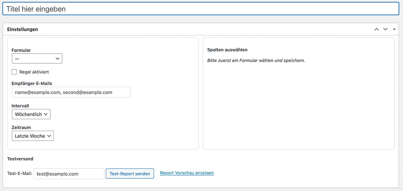The width and height of the screenshot is (403, 191).
Task: Click the 'Test-Report senden' button
Action: click(130, 174)
